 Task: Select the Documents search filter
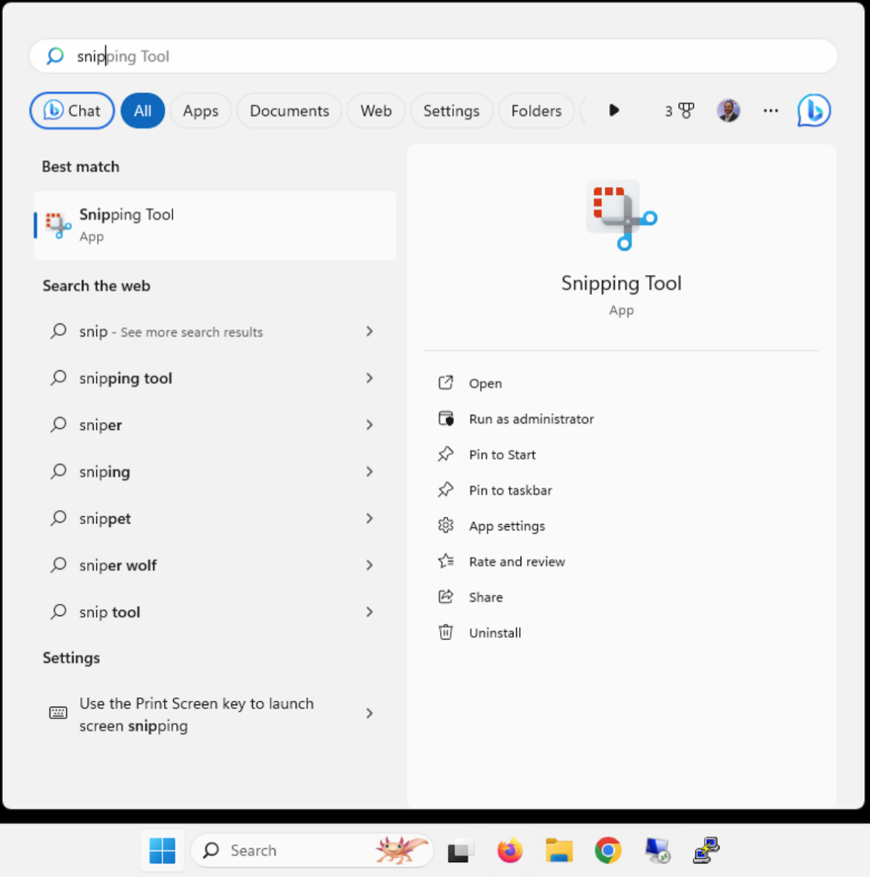tap(289, 110)
